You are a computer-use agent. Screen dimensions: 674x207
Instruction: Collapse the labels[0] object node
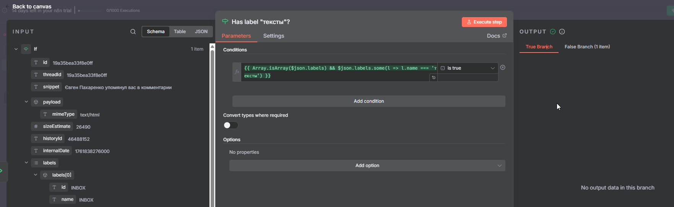[x=36, y=175]
